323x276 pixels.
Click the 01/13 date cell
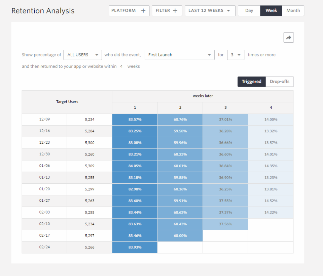tap(44, 178)
